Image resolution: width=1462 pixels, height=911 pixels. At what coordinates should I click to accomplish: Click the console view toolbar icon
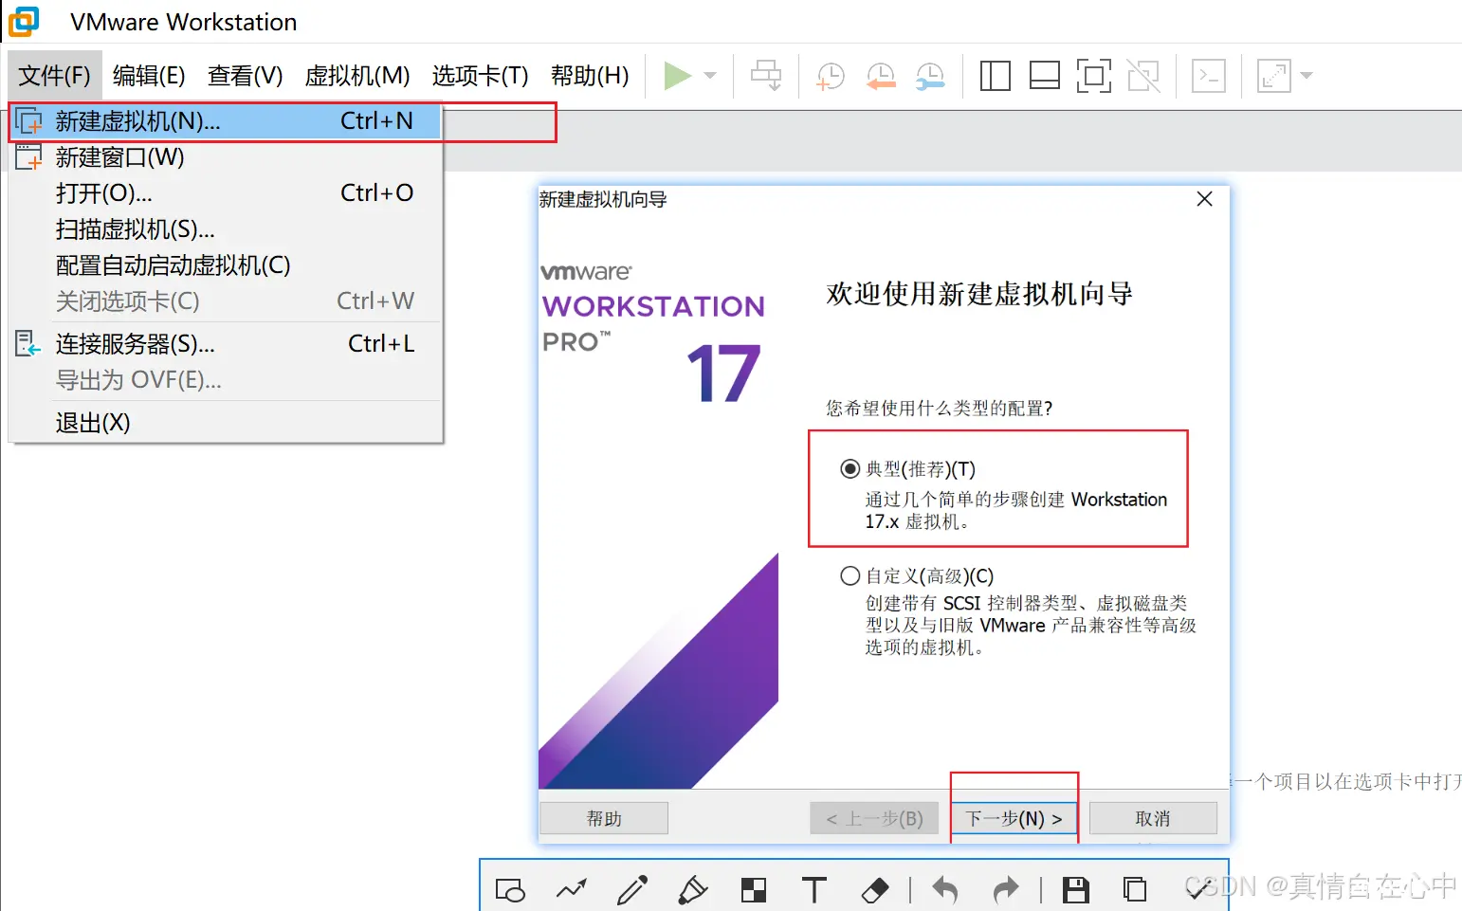point(1209,76)
